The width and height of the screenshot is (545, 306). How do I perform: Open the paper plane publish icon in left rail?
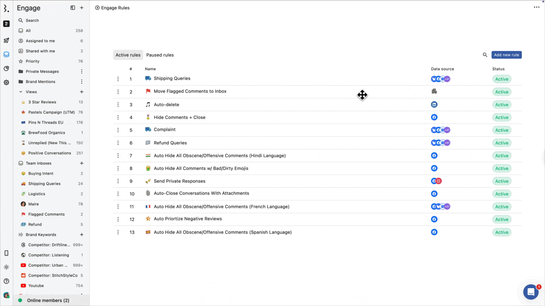point(6,41)
